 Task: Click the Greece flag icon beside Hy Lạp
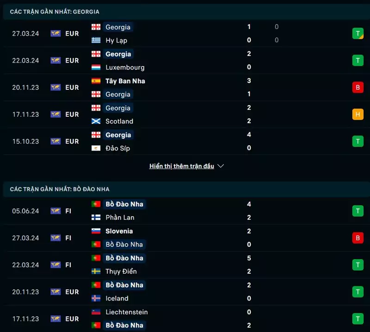point(96,40)
